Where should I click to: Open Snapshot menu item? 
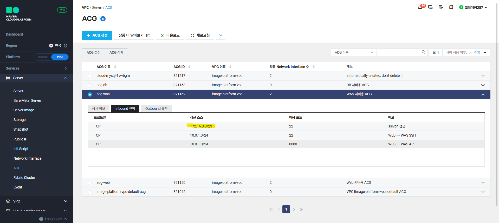point(21,129)
